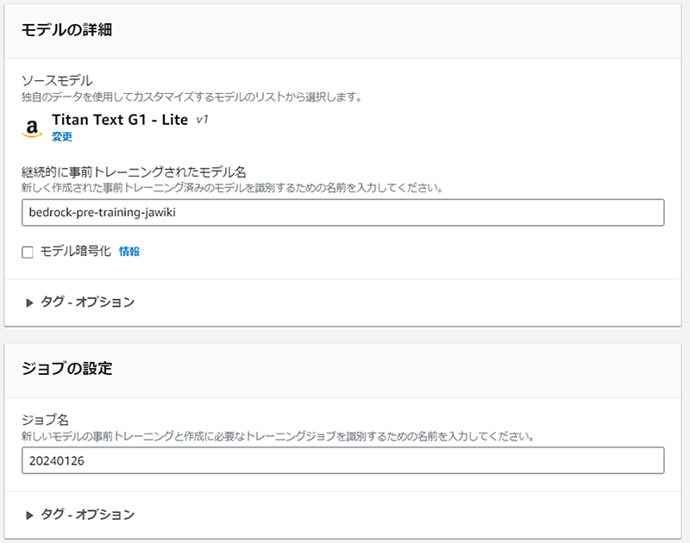Enable the モデル暗号化 checkbox
Viewport: 690px width, 543px height.
tap(28, 252)
